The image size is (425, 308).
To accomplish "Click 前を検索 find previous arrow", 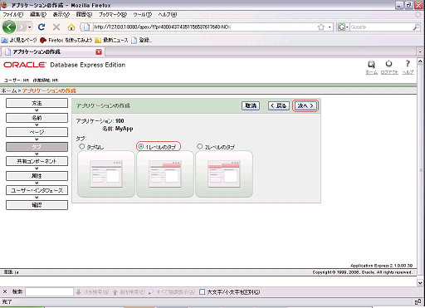I will pos(115,292).
